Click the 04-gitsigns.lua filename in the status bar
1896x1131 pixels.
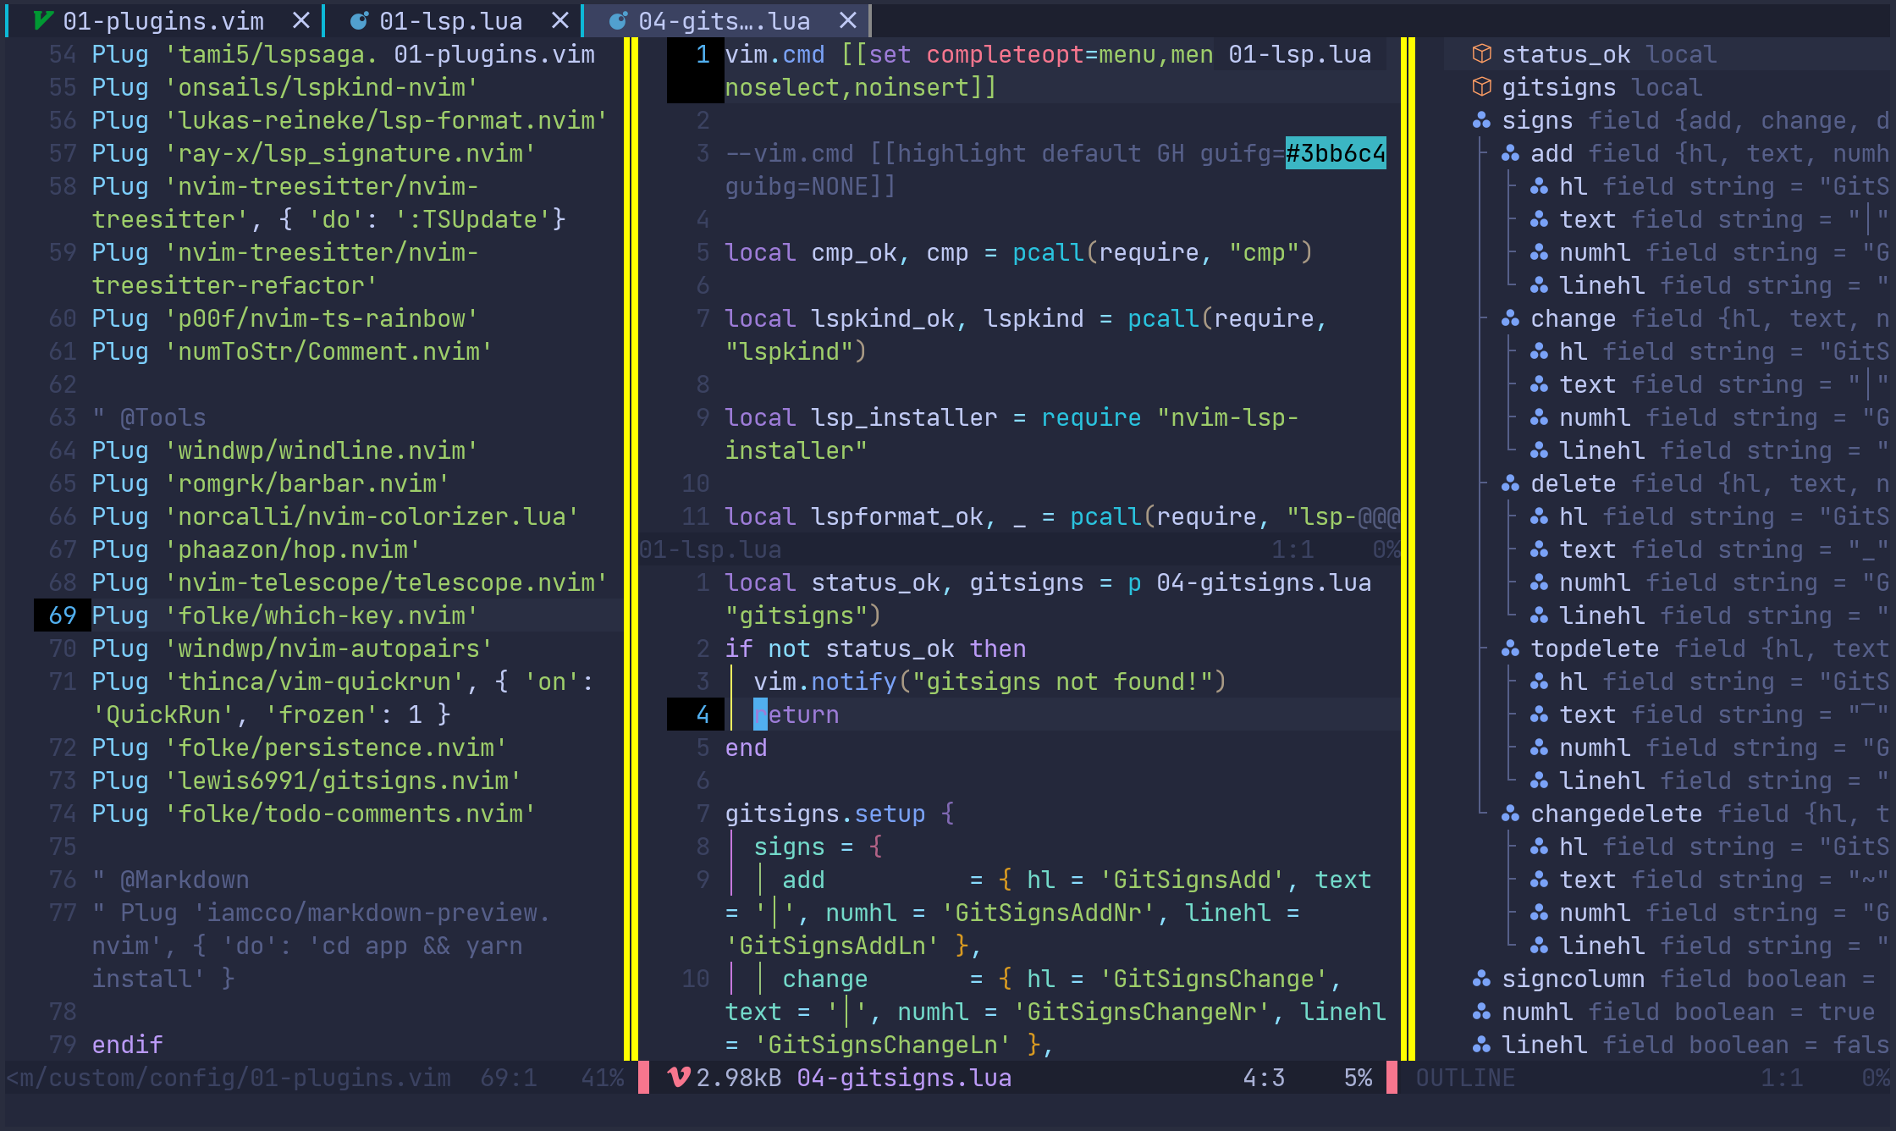(904, 1078)
